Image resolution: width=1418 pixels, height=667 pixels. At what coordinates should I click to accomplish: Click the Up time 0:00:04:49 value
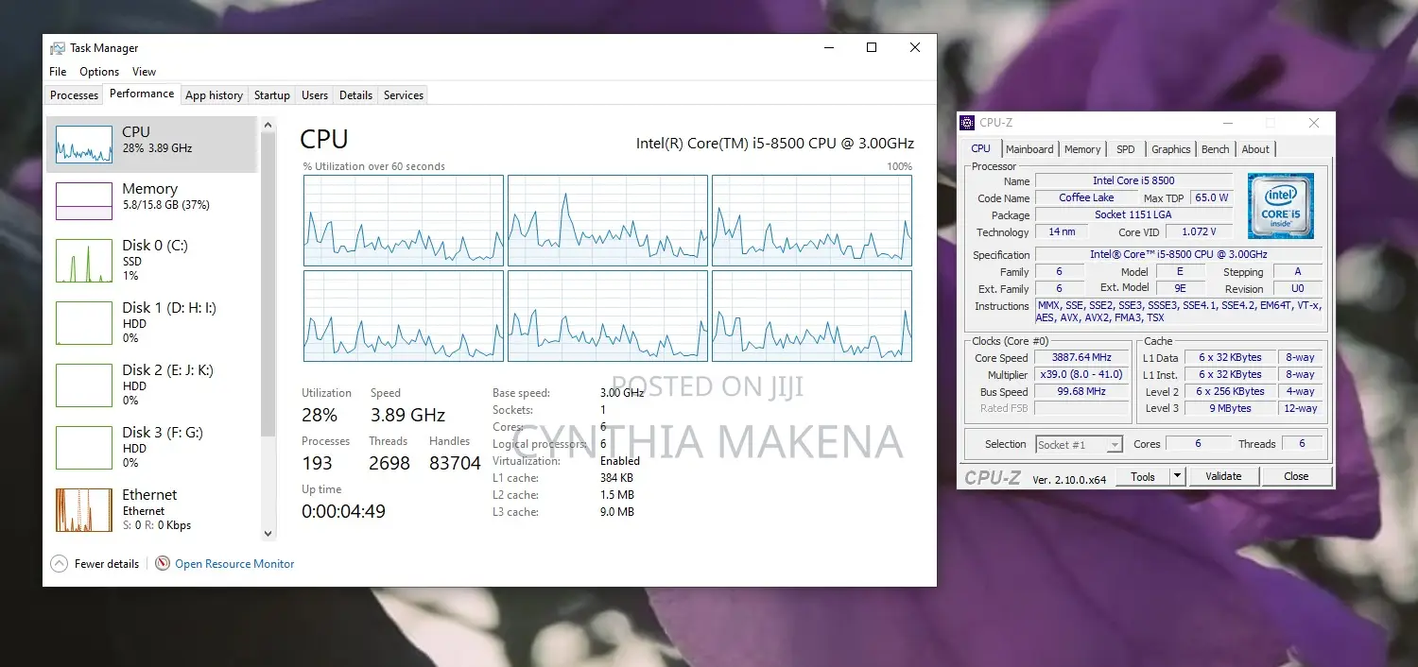[344, 511]
